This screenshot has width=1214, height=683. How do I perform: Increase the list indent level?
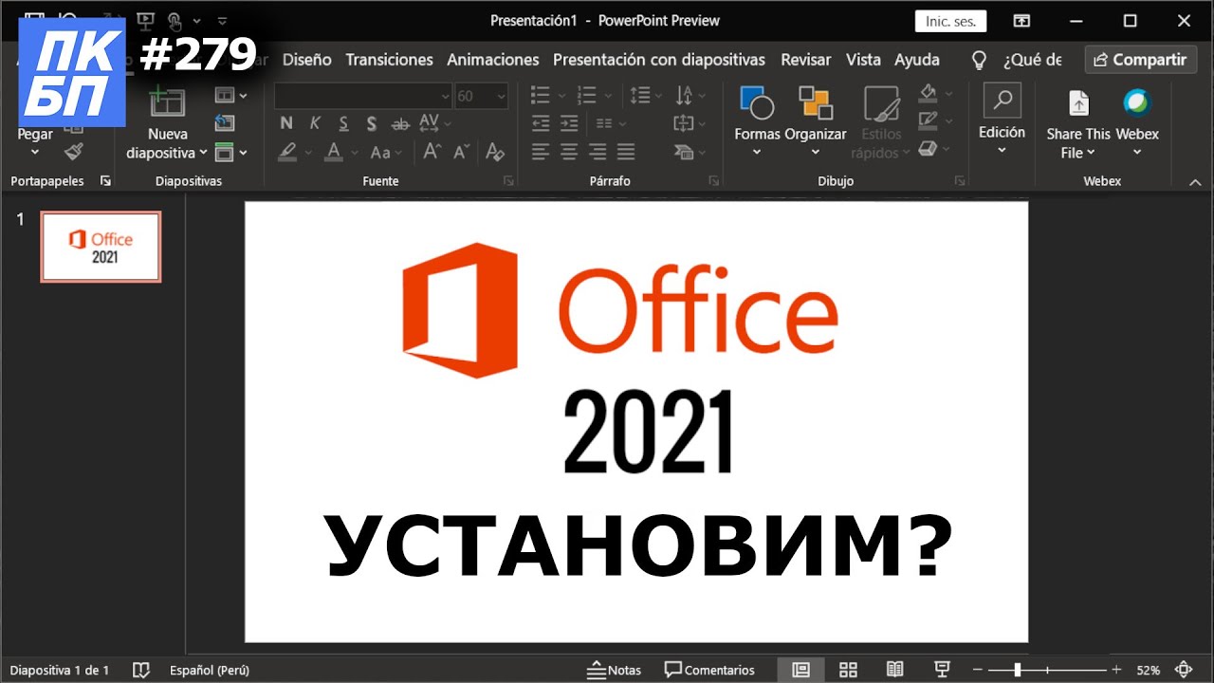pyautogui.click(x=569, y=123)
